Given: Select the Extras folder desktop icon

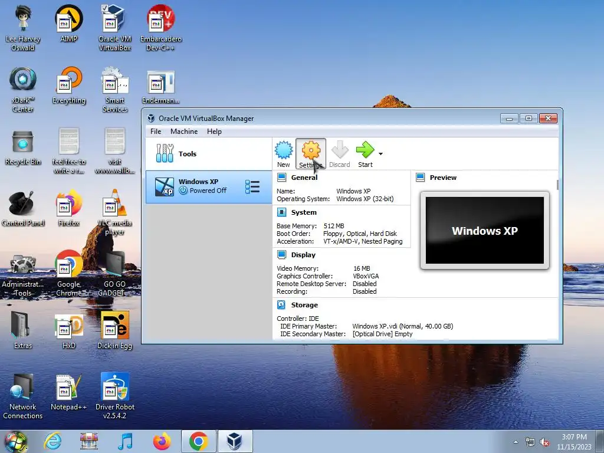Looking at the screenshot, I should 23,331.
